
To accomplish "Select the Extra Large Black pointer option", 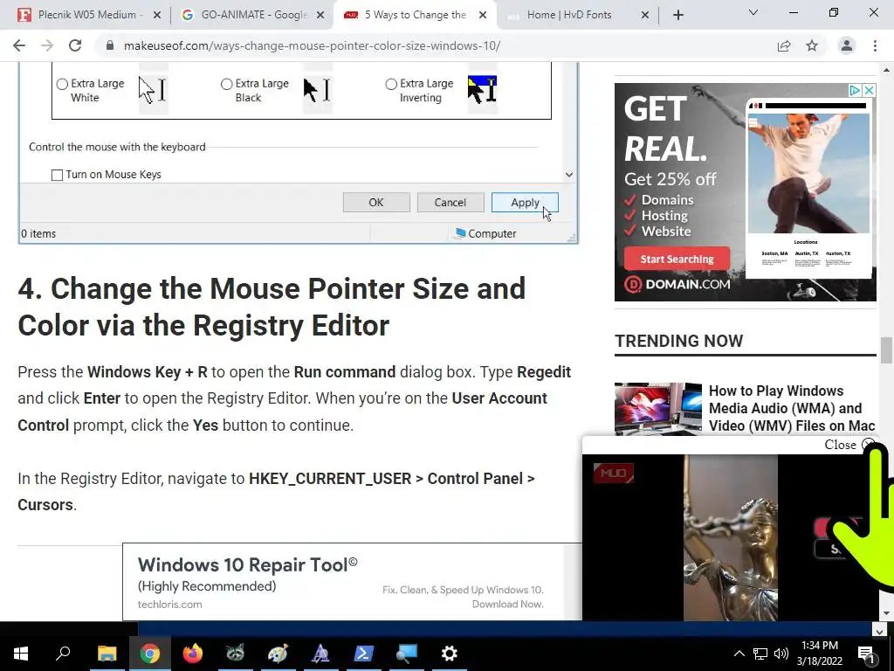I will tap(226, 84).
